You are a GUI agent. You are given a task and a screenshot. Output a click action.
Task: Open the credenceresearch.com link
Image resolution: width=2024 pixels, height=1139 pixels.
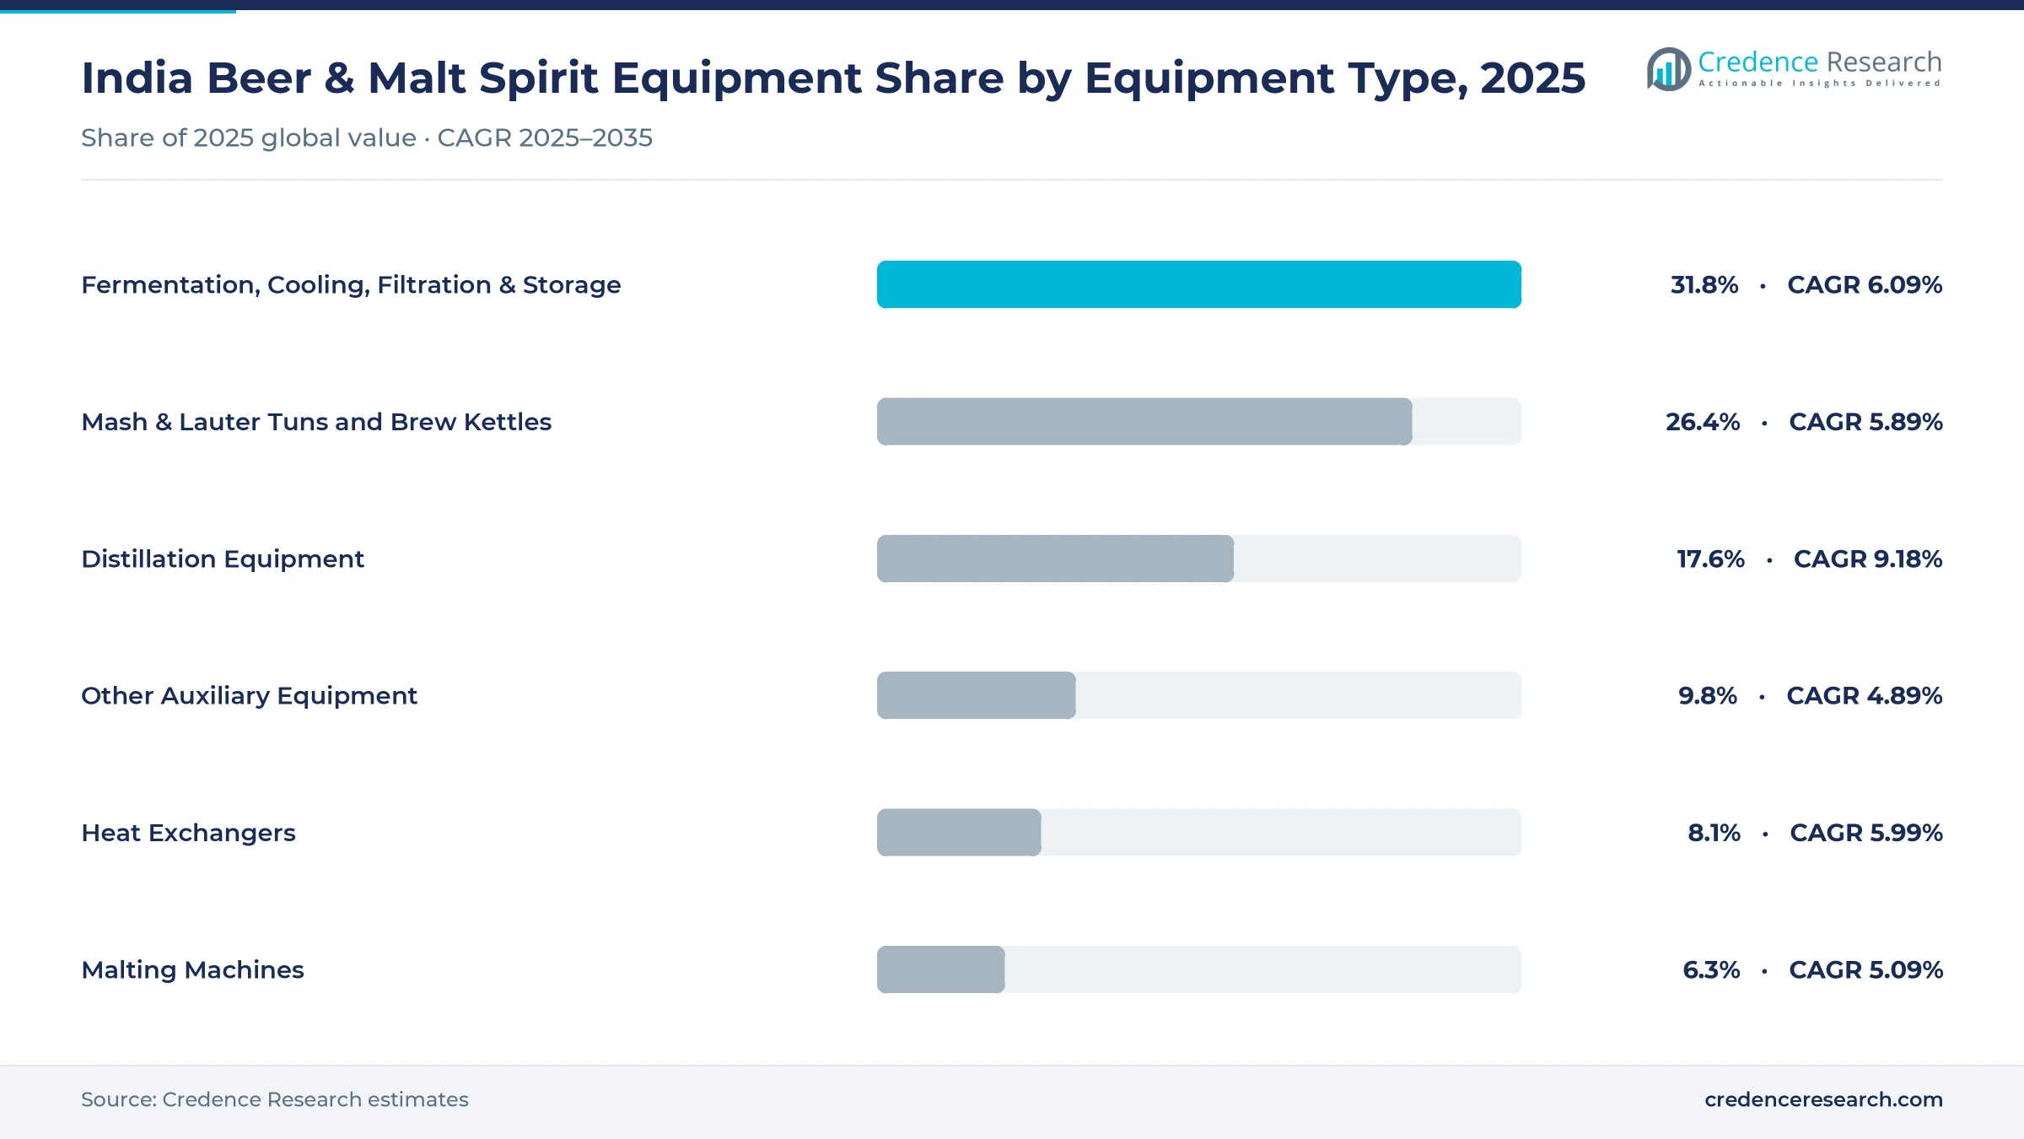1823,1099
